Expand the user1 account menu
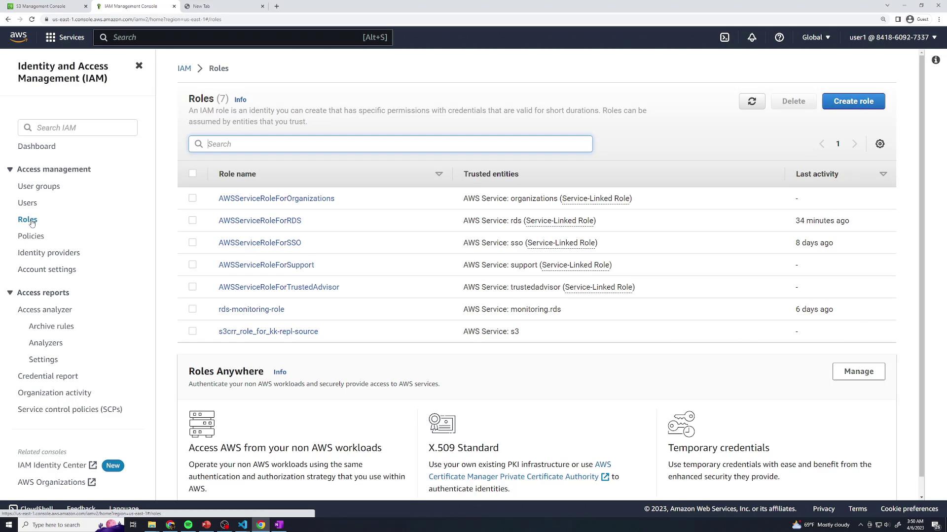 [893, 37]
